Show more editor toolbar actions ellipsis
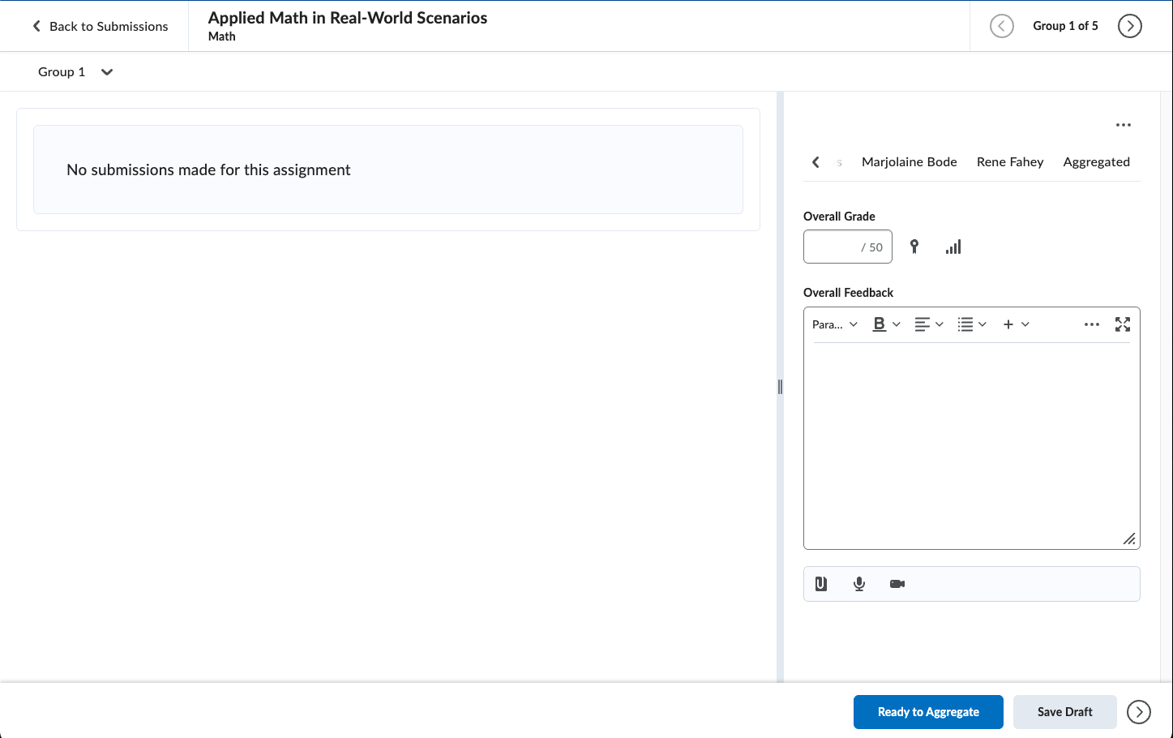The width and height of the screenshot is (1173, 738). point(1092,324)
